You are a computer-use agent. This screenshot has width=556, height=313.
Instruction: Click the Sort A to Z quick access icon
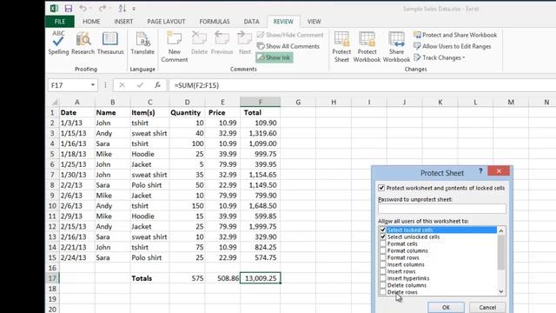tap(122, 8)
